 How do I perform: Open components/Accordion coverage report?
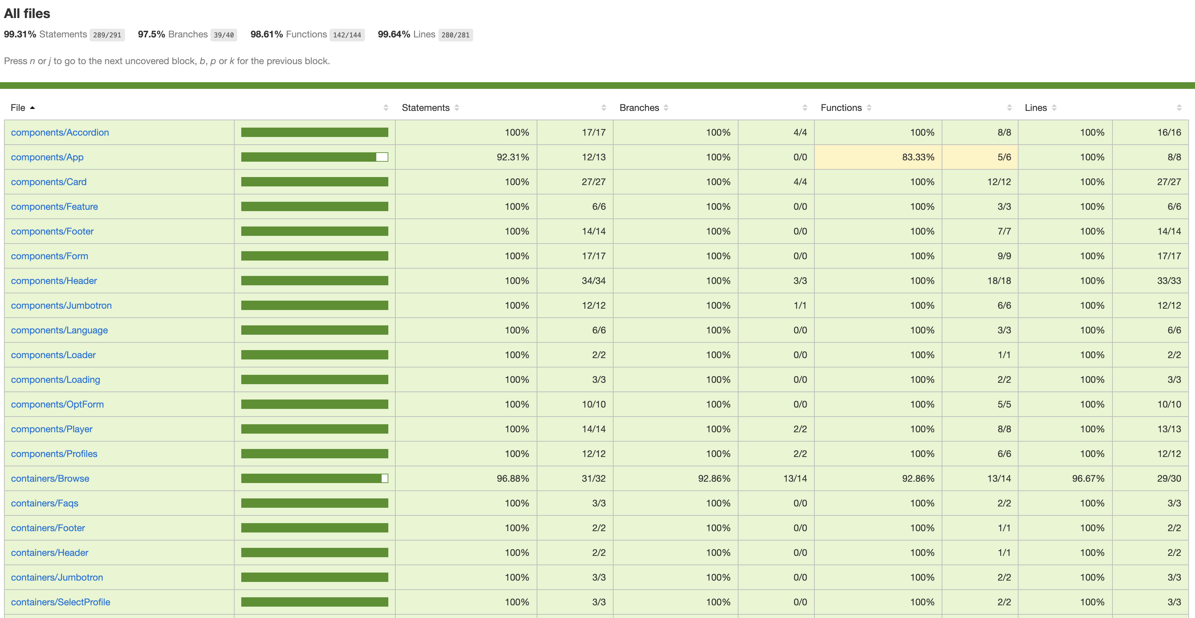coord(60,133)
